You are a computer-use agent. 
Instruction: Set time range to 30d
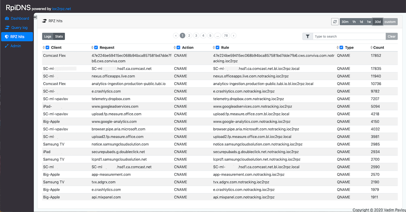(x=378, y=22)
